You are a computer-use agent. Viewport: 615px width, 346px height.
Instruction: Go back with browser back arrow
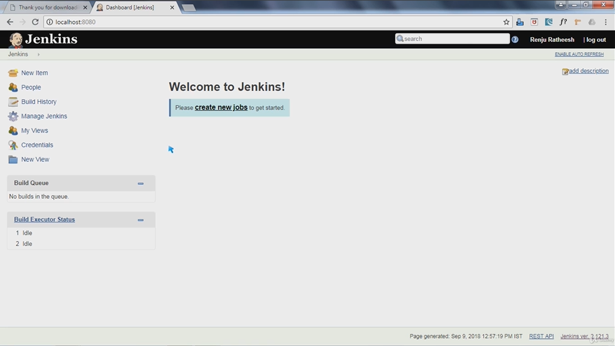10,22
